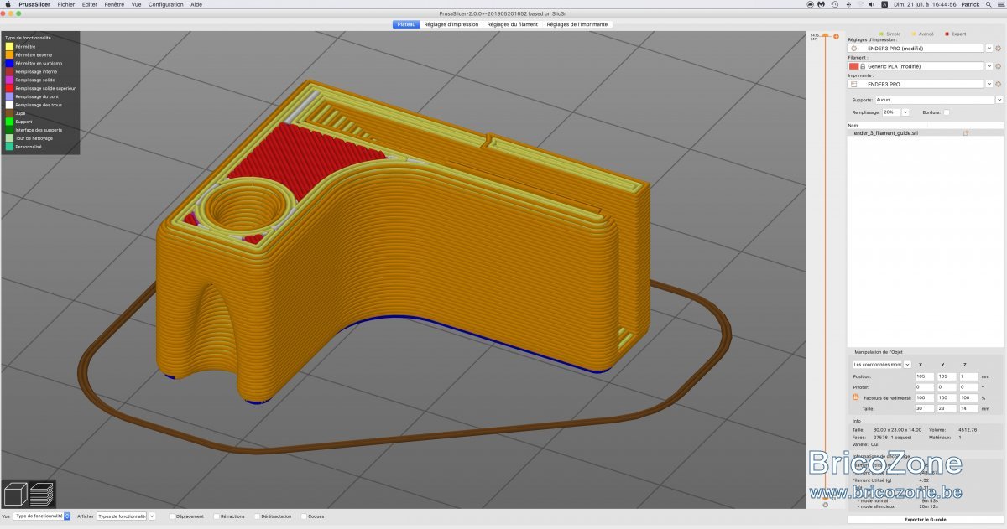This screenshot has width=1007, height=529.
Task: Expand the printer preset dropdown arrow
Action: (989, 84)
